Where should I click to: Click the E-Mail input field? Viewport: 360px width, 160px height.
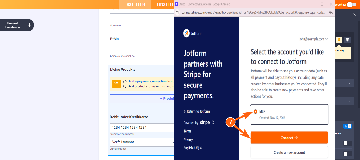coord(142,48)
